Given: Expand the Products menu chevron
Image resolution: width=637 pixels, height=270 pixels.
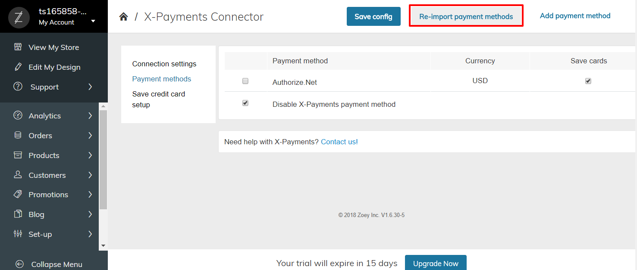Looking at the screenshot, I should pyautogui.click(x=90, y=155).
